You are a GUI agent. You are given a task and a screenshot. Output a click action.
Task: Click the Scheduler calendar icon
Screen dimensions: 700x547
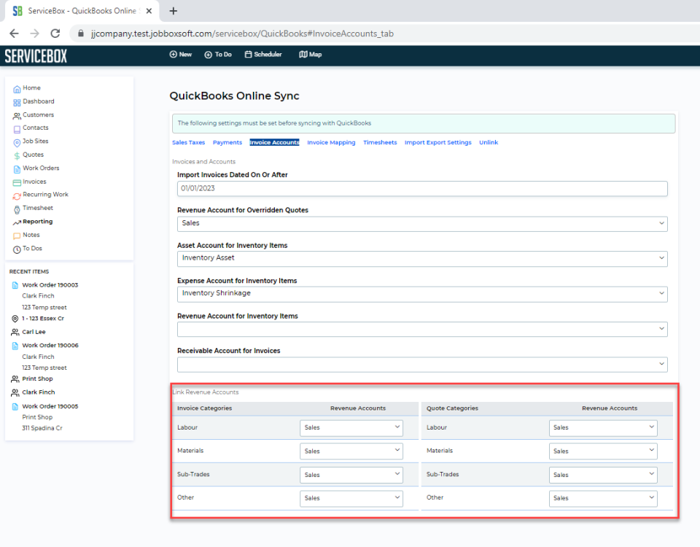pos(248,55)
